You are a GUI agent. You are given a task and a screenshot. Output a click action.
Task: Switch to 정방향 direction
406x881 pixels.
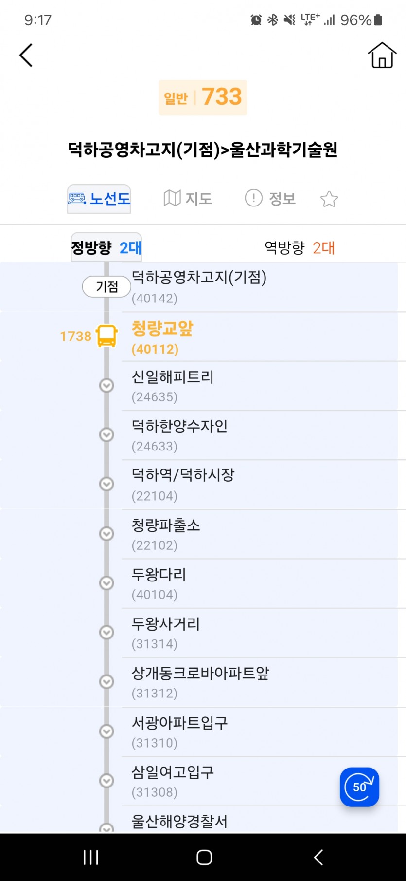pyautogui.click(x=106, y=248)
